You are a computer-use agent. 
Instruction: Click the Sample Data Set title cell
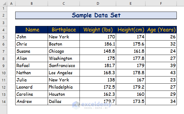tap(96, 15)
